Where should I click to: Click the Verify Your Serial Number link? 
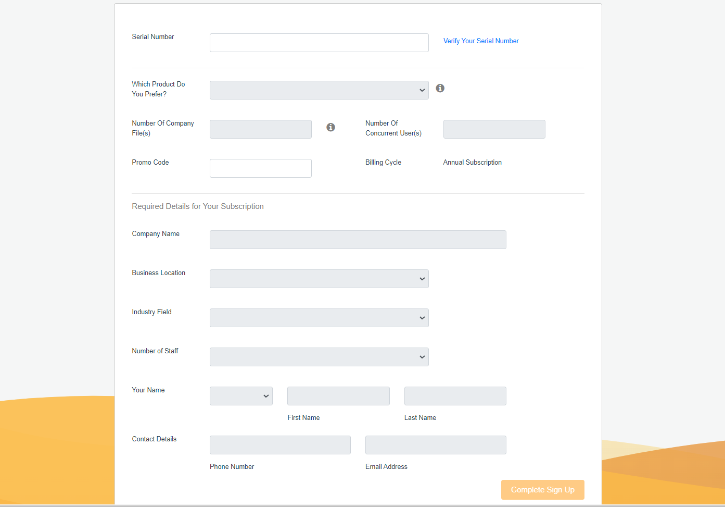480,41
